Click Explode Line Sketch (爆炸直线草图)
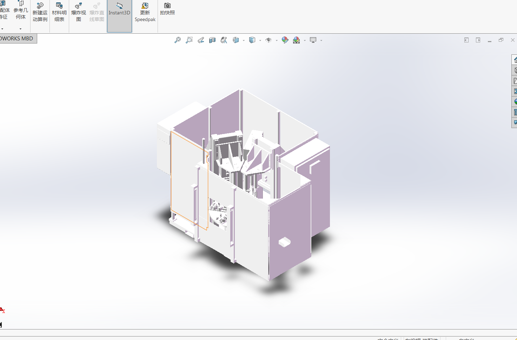This screenshot has width=517, height=340. click(97, 12)
